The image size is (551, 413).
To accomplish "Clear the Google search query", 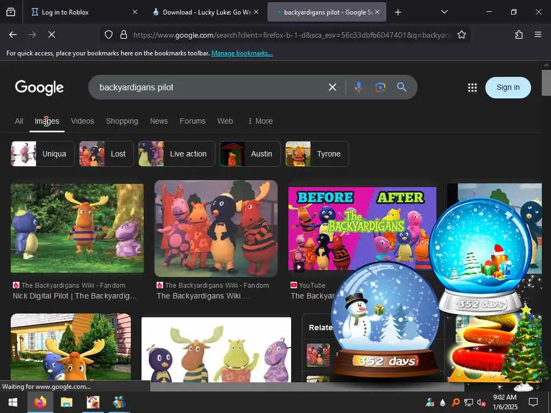I will [x=332, y=87].
